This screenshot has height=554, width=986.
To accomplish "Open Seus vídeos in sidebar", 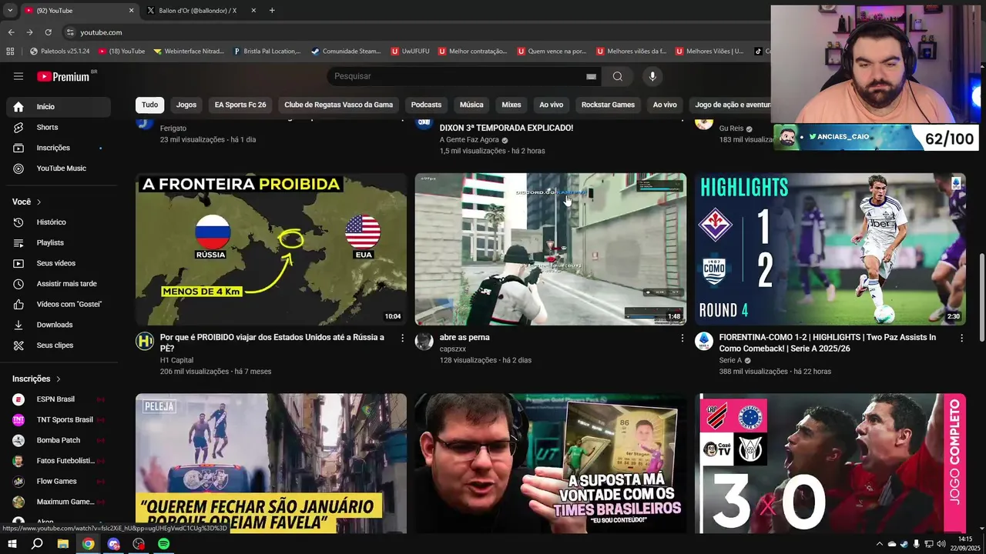I will tap(59, 263).
